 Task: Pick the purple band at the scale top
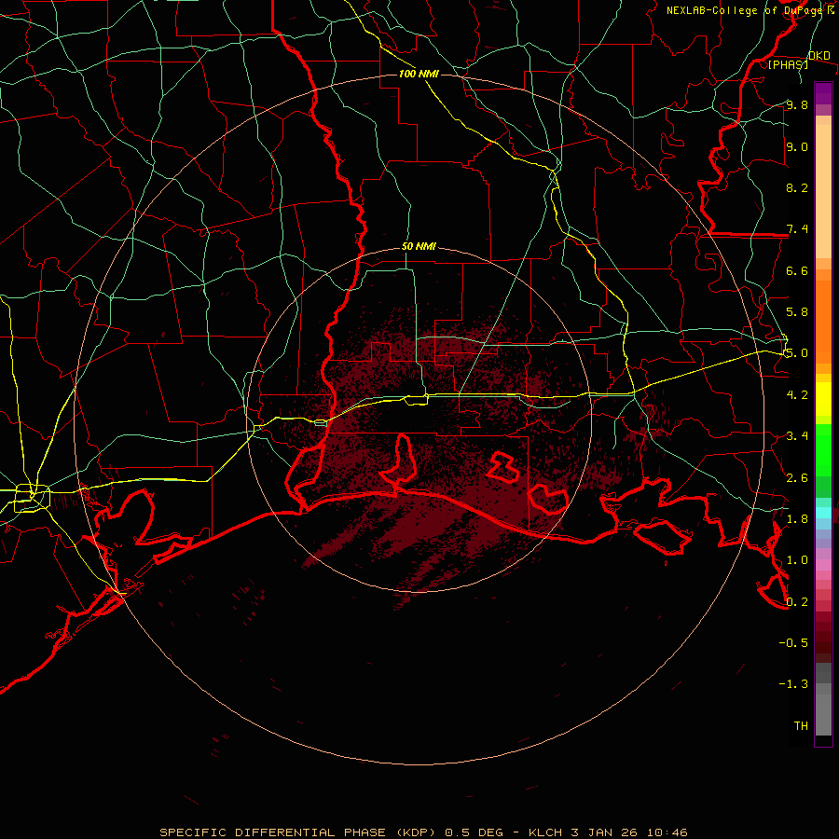click(x=823, y=93)
